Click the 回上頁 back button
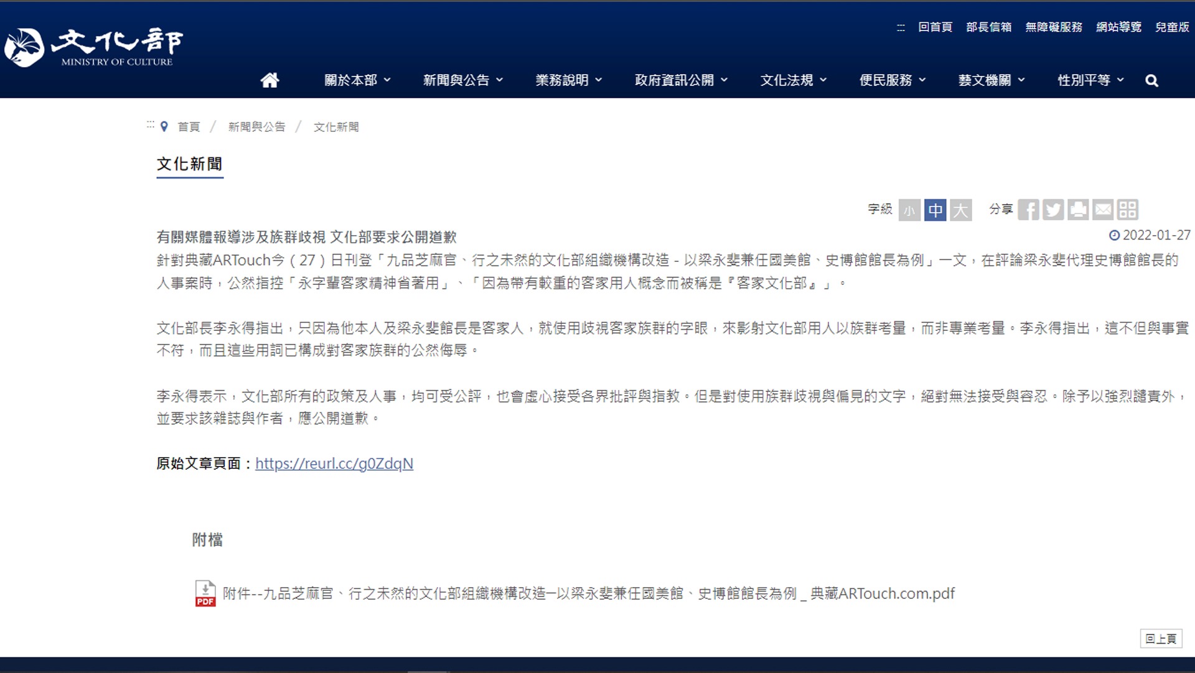Viewport: 1195px width, 673px height. [x=1161, y=639]
